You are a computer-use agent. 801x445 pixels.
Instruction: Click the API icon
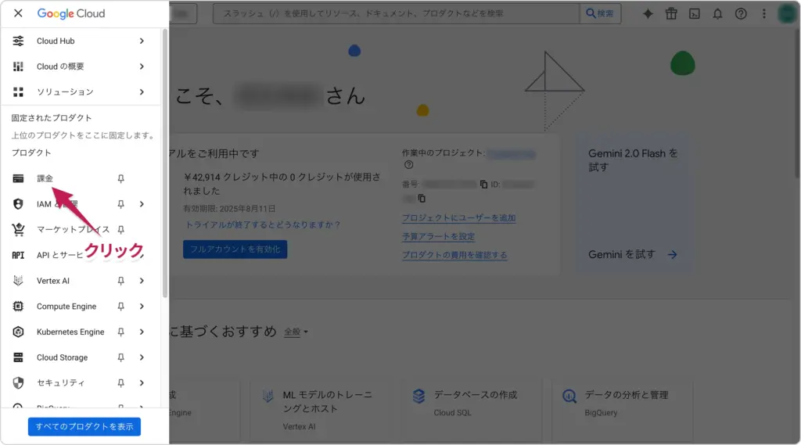coord(18,255)
